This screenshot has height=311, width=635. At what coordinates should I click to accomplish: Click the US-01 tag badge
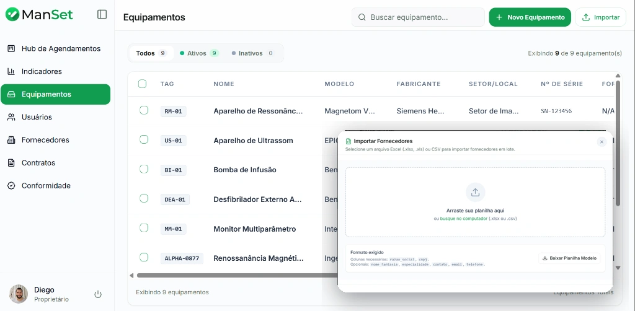pos(174,141)
